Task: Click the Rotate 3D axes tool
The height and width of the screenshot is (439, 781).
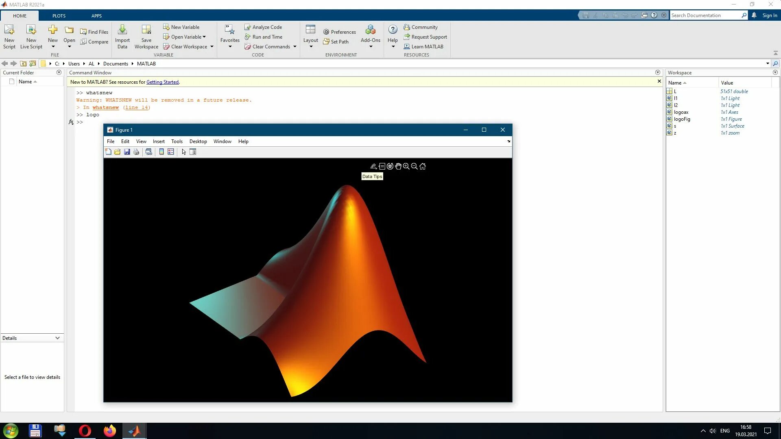Action: coord(390,166)
